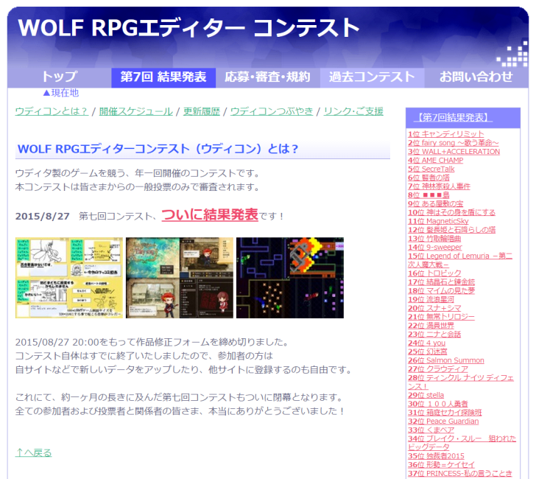The width and height of the screenshot is (536, 479).
Task: Open 1位 キャンディリミット entry
Action: [x=445, y=134]
